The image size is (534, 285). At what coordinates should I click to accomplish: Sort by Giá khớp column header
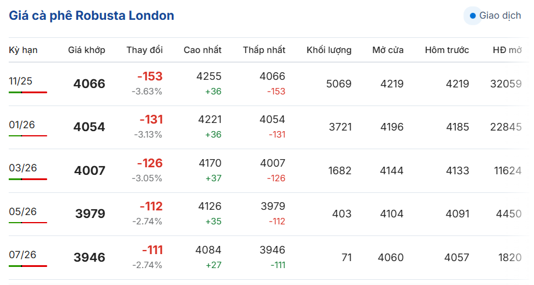[x=87, y=50]
